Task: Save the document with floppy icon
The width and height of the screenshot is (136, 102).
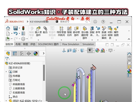Action: (15, 28)
